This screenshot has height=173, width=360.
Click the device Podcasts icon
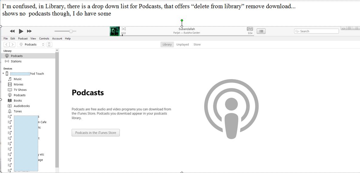(x=10, y=95)
